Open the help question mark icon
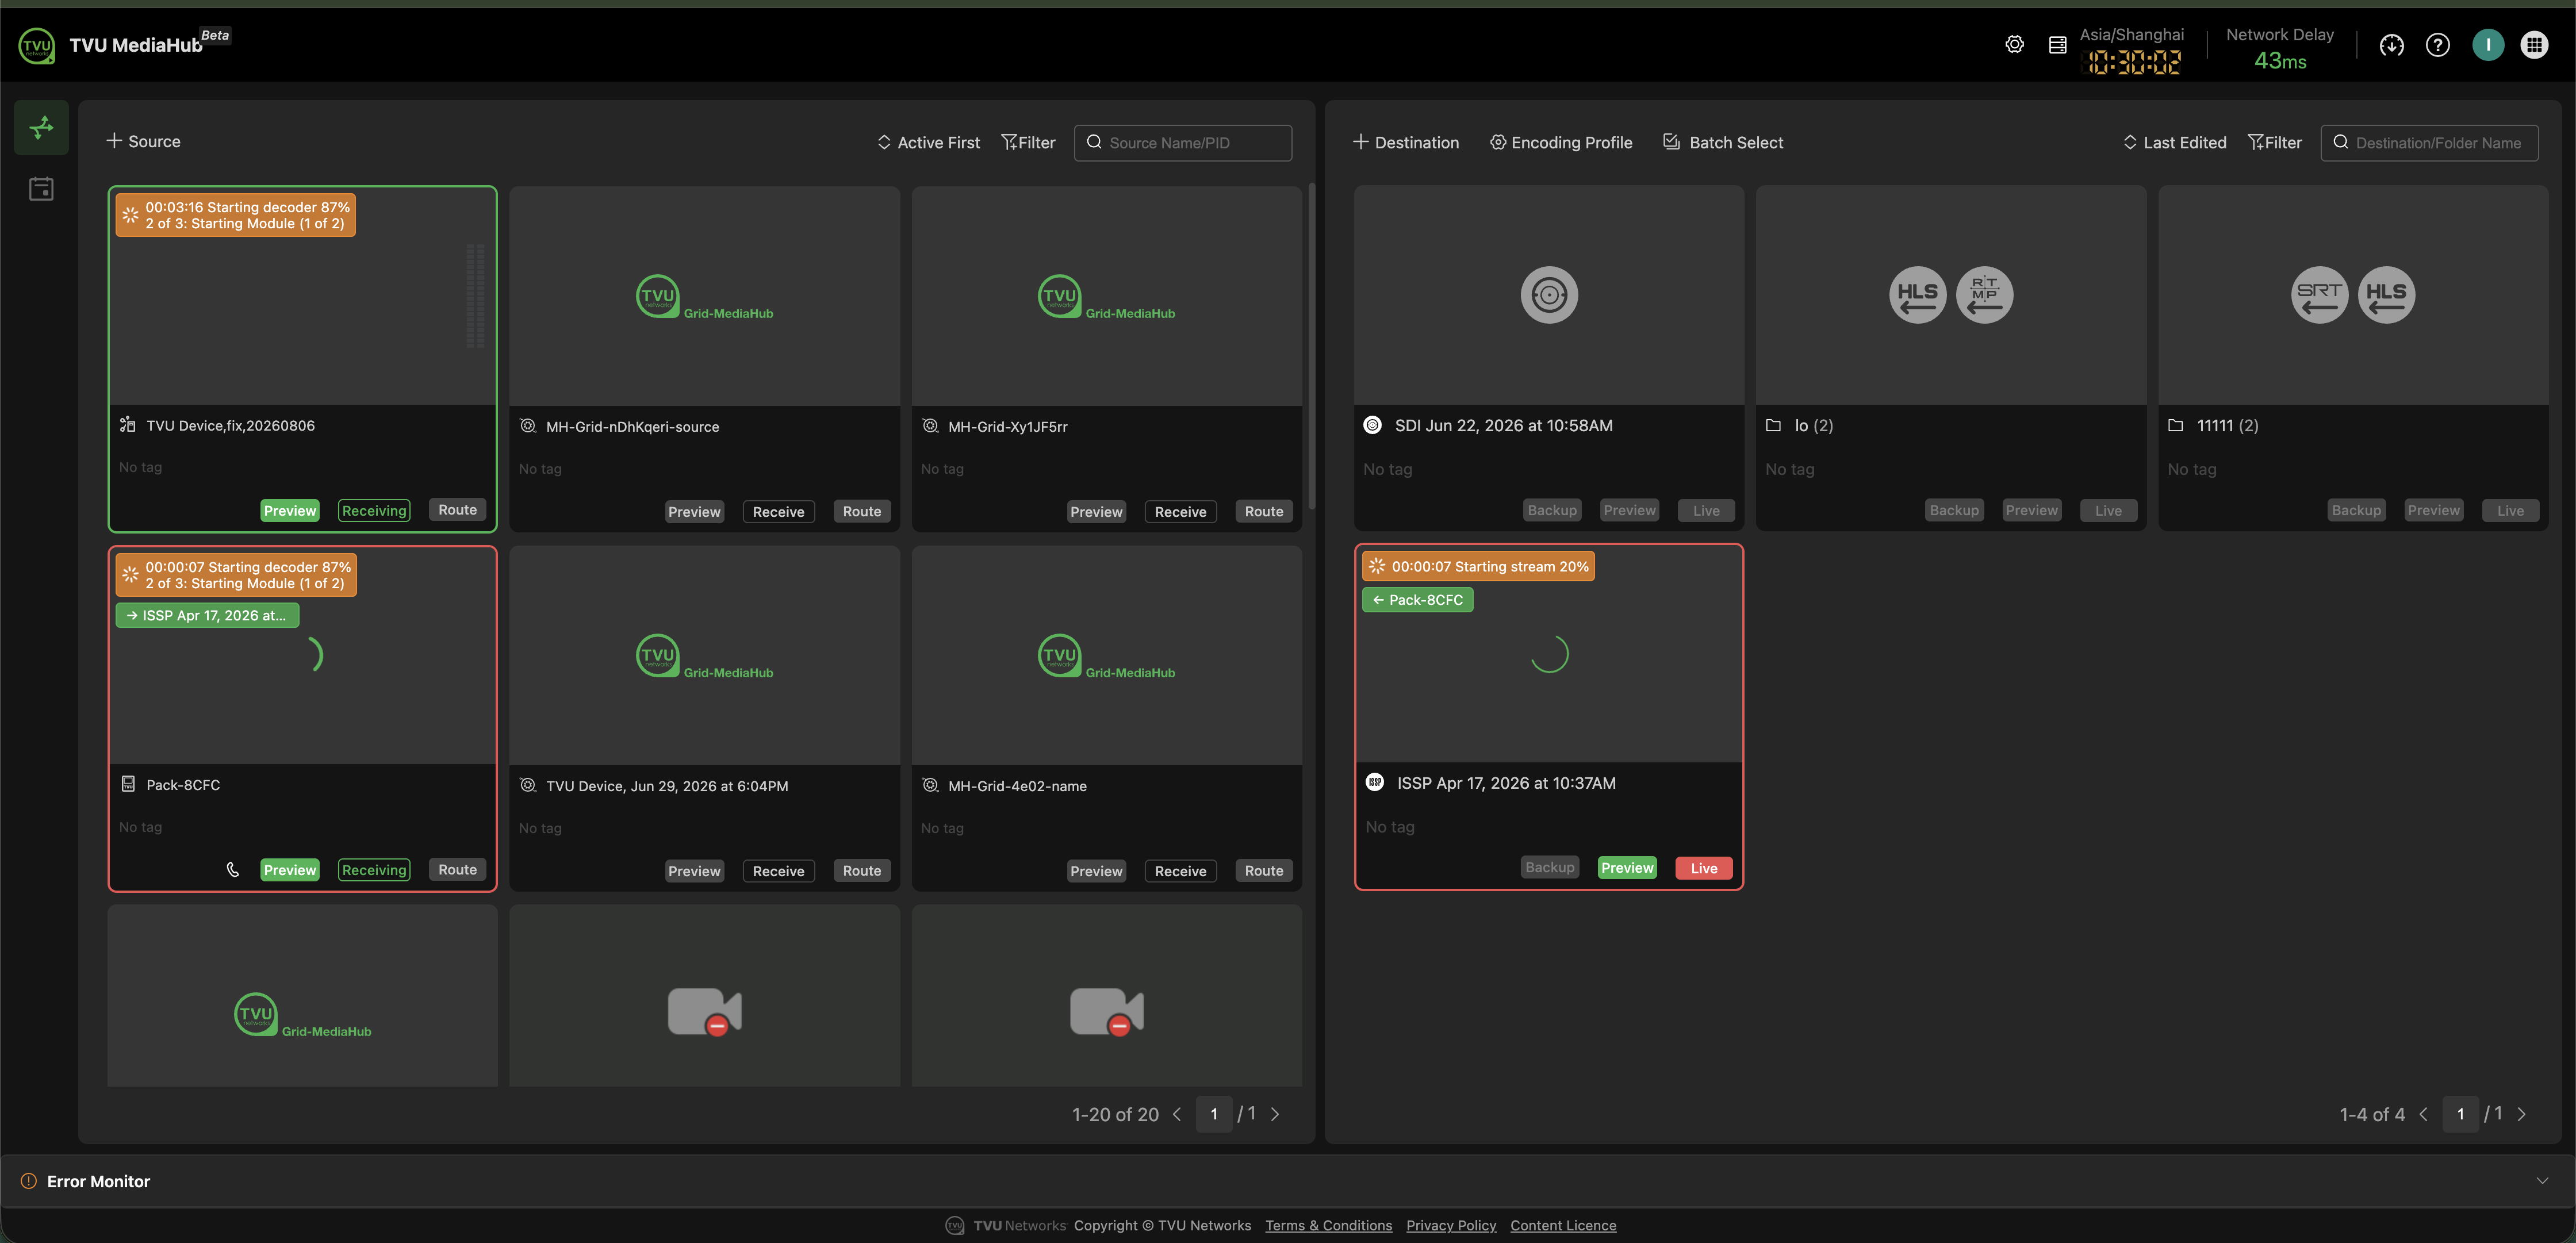Image resolution: width=2576 pixels, height=1243 pixels. (2437, 45)
